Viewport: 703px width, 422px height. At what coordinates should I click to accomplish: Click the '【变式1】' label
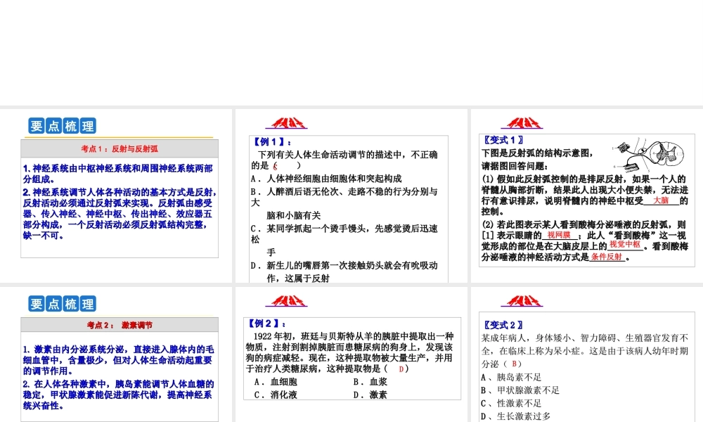(x=503, y=140)
